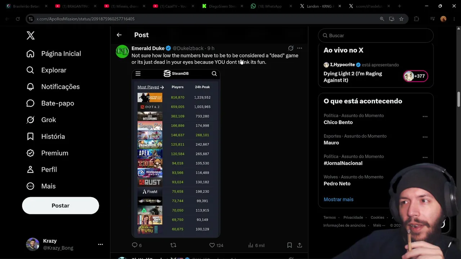The width and height of the screenshot is (461, 259).
Task: Open the browser zoom magnifier icon
Action: pyautogui.click(x=382, y=19)
